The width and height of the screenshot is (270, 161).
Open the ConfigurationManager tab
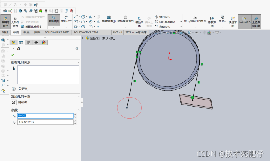(x=28, y=42)
